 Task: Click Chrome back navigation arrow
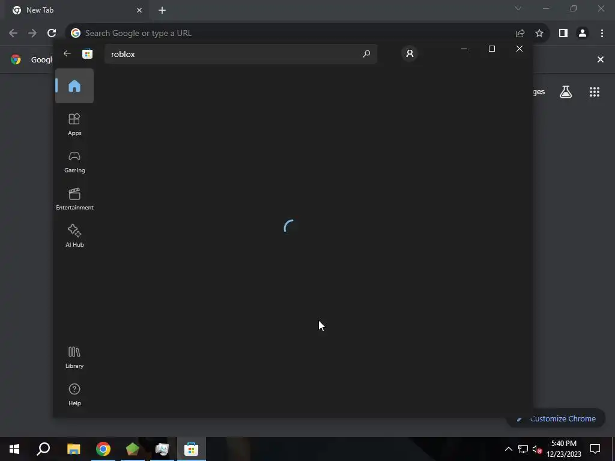(x=13, y=33)
